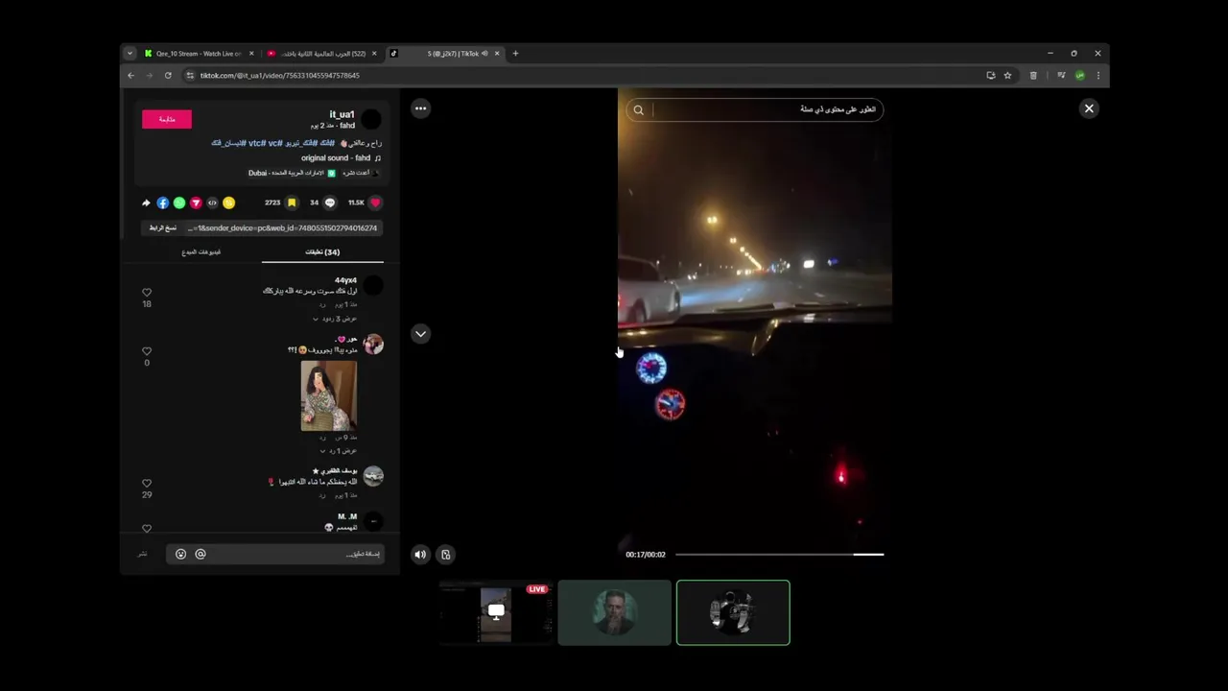The image size is (1228, 691).
Task: Seek in the video progress bar
Action: point(779,554)
